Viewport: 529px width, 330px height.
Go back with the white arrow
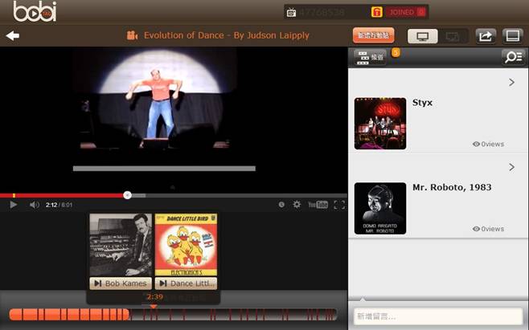point(13,35)
